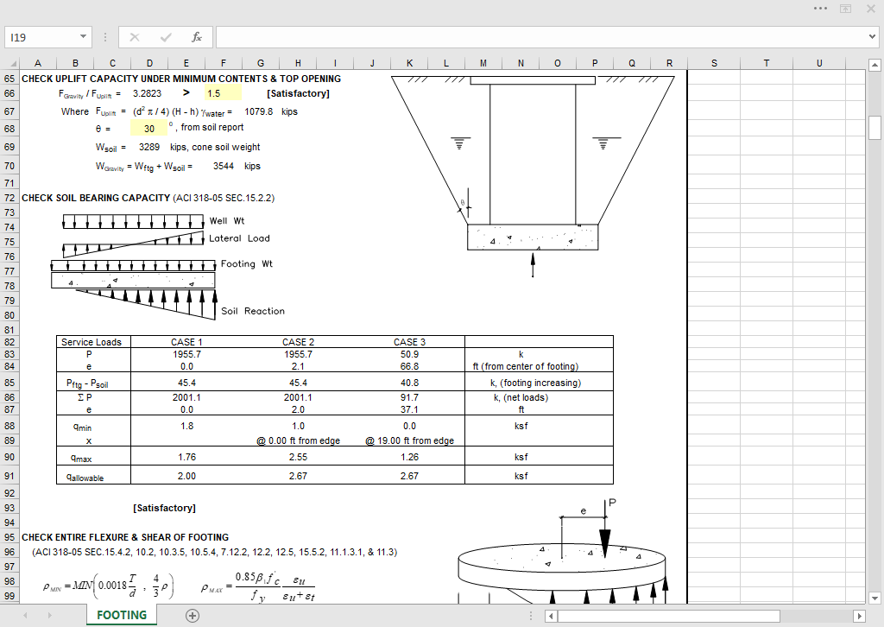Screen dimensions: 884x627
Task: Select row header 95
Action: click(x=9, y=537)
